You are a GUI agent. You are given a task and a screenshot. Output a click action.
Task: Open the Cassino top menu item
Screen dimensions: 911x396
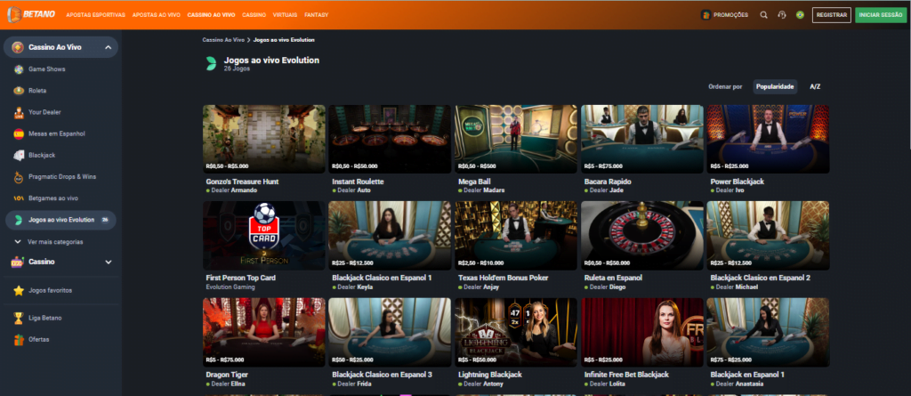click(x=254, y=15)
